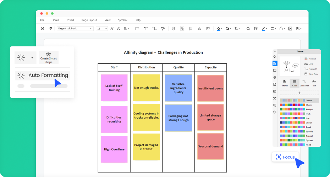Screen dimensions: 330x177
Task: Select the Format Painter icon
Action: 50,29
